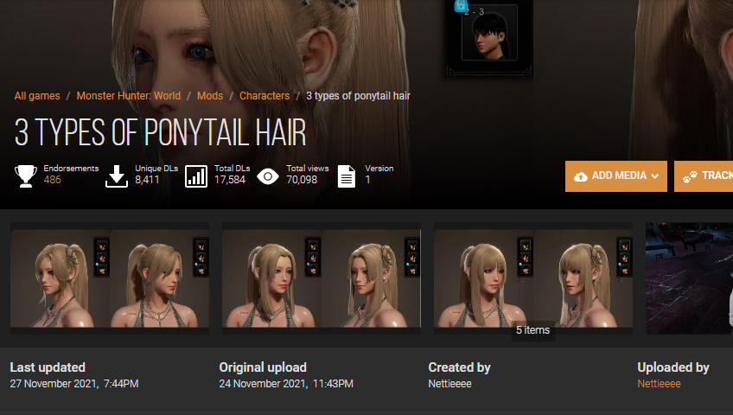733x415 pixels.
Task: Click the 70,098 total views value
Action: pos(302,180)
